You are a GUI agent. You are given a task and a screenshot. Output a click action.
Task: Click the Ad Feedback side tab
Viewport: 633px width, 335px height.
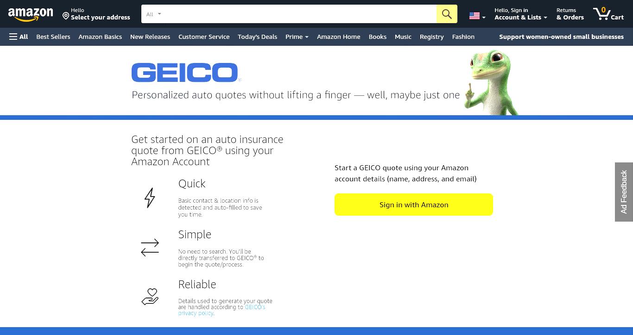tap(624, 192)
